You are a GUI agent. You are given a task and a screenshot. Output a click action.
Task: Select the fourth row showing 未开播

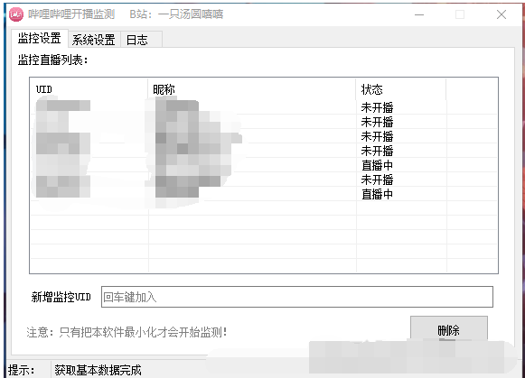tap(264, 151)
